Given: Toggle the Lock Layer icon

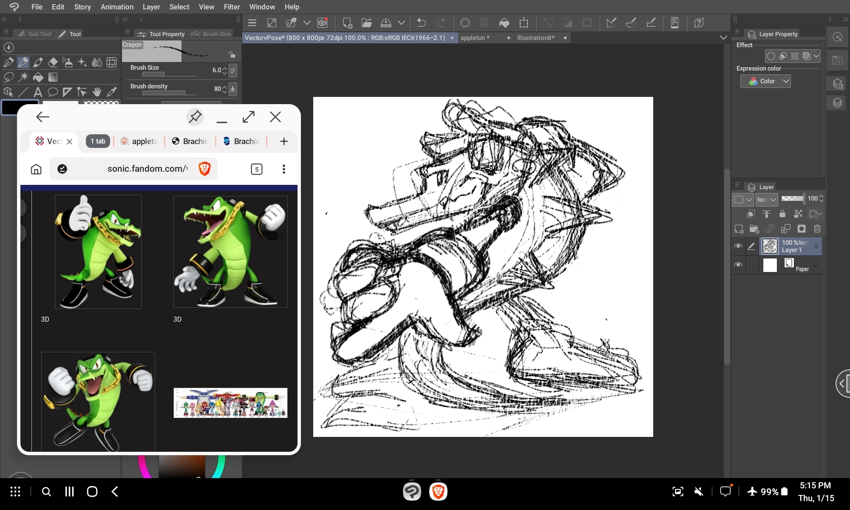Looking at the screenshot, I should click(x=782, y=214).
